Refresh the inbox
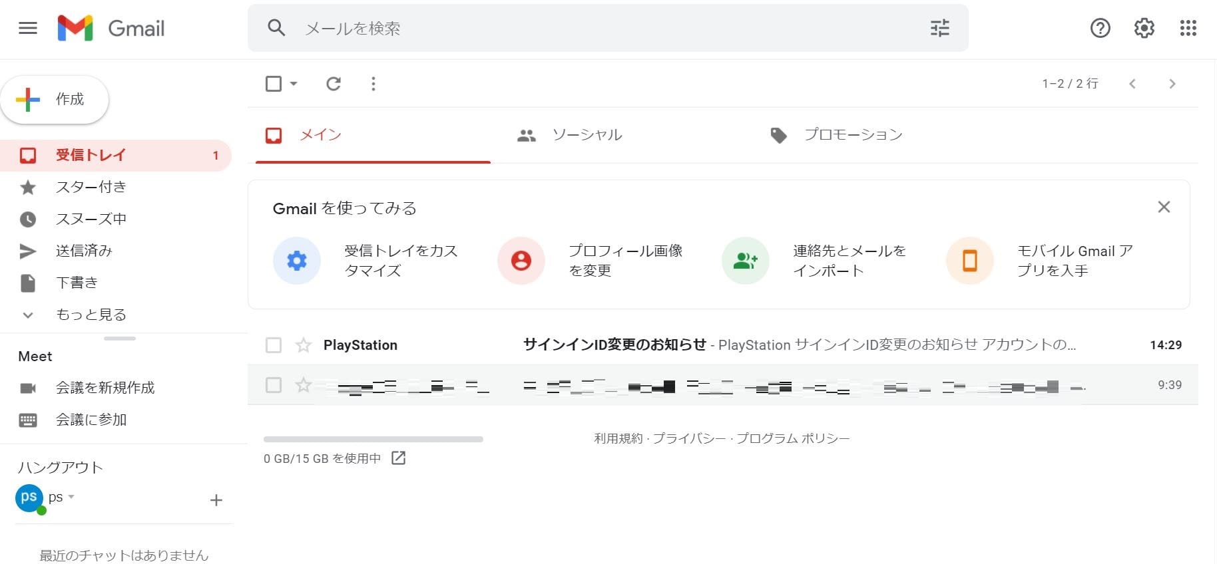Screen dimensions: 1217x564 point(334,84)
